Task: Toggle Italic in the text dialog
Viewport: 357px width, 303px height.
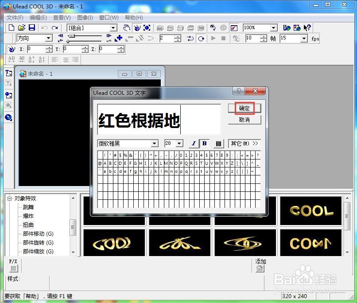Action: tap(194, 144)
